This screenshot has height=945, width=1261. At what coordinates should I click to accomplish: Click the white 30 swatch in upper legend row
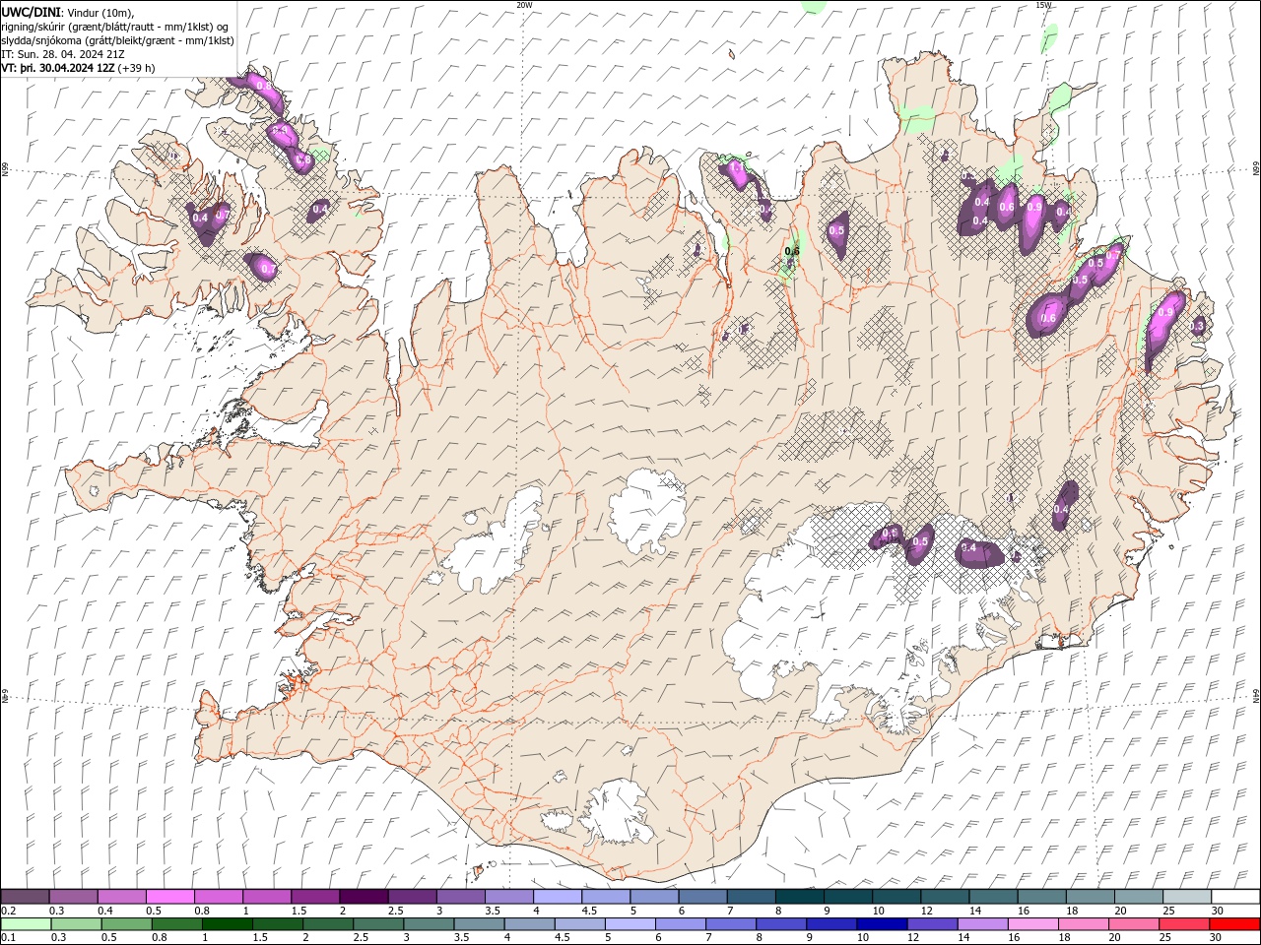1236,897
